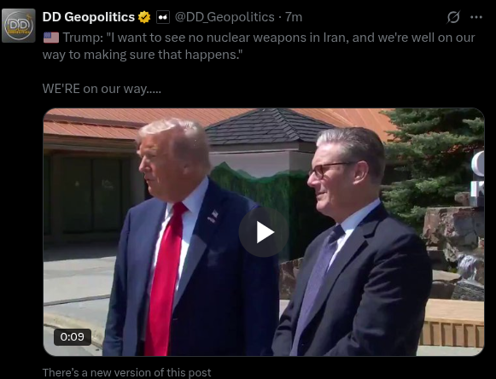Click the red tie in the video thumbnail
496x379 pixels.
pyautogui.click(x=165, y=278)
